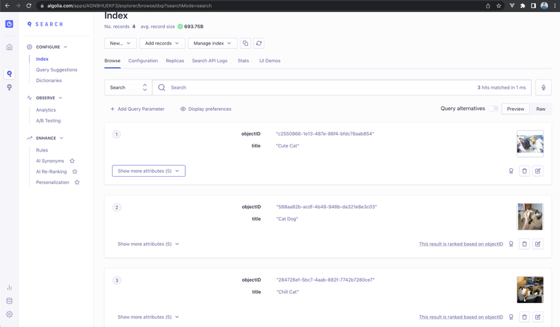Screen dimensions: 560x327
Task: Open Display preferences
Action: coord(206,109)
